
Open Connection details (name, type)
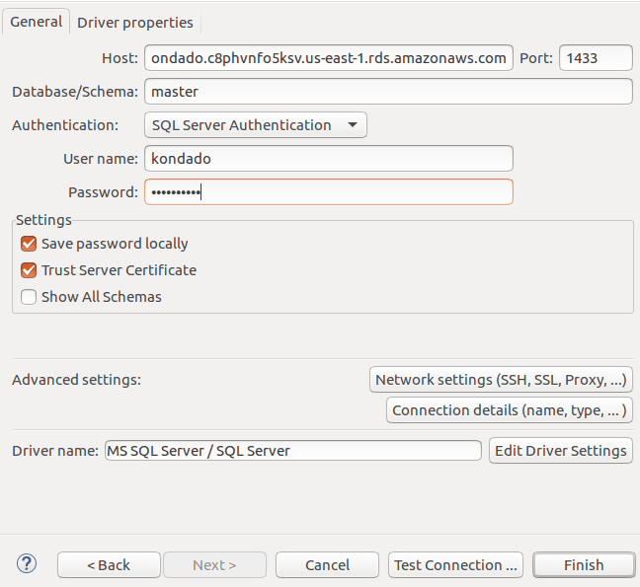(509, 410)
